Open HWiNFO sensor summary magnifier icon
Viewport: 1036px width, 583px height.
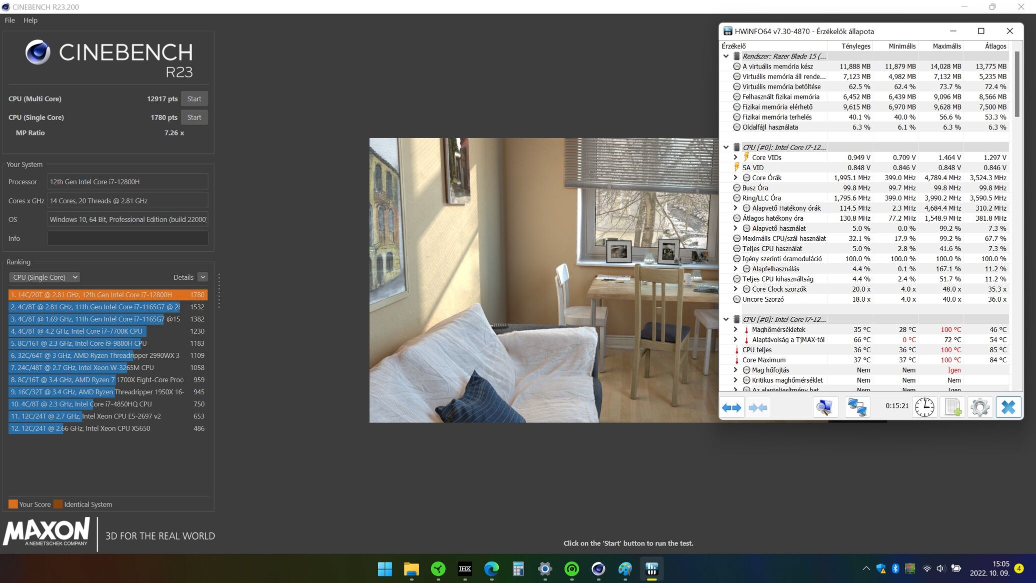(824, 407)
